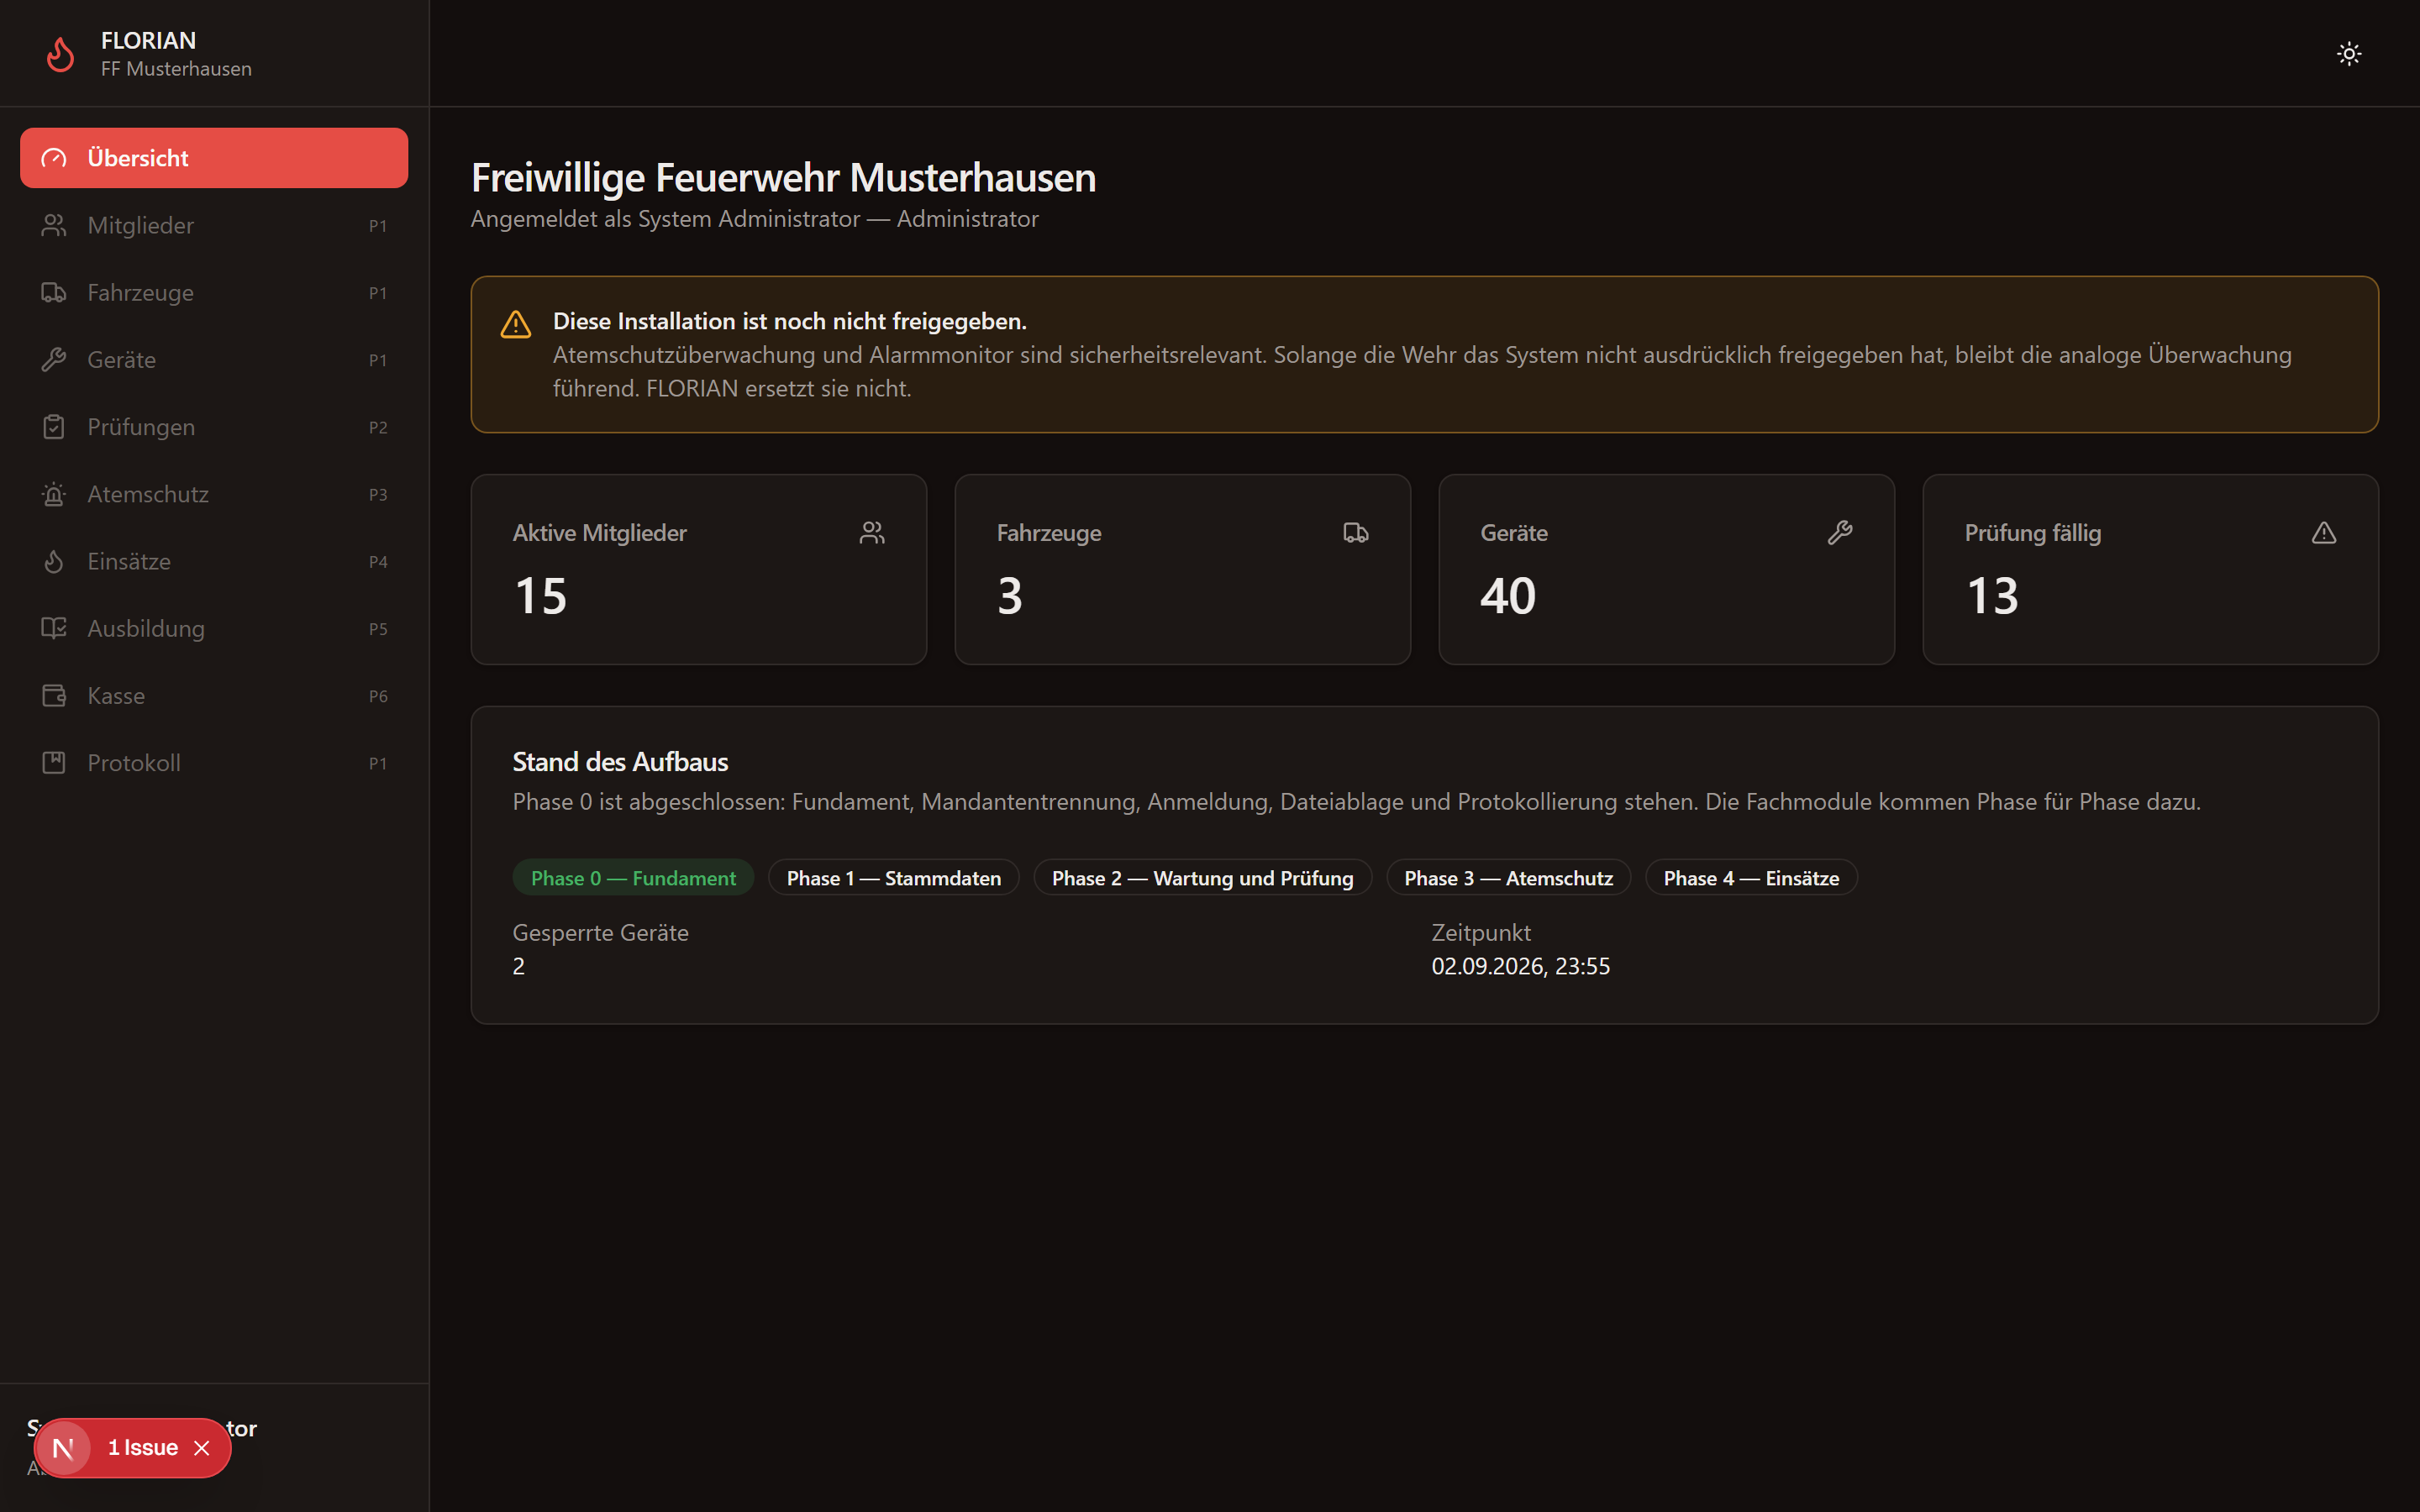The image size is (2420, 1512).
Task: Open the Einsätze flame icon
Action: [54, 561]
